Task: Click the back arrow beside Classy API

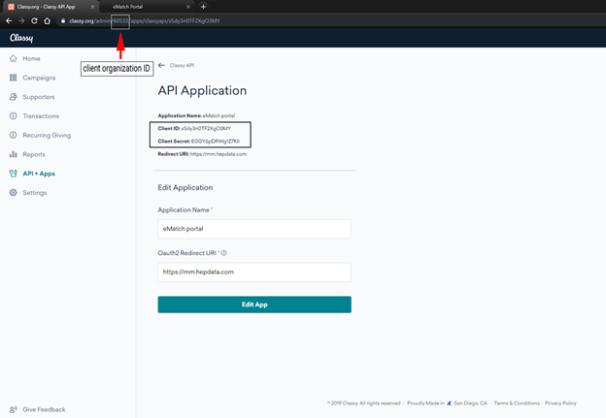Action: click(x=161, y=65)
